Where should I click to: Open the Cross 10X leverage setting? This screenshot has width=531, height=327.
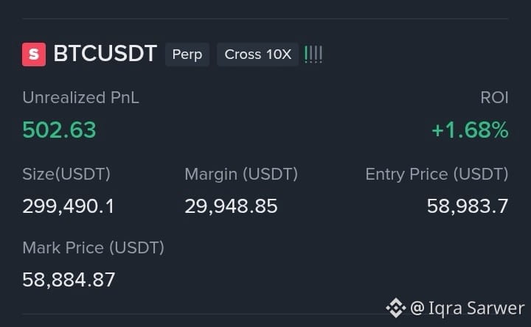(x=257, y=54)
